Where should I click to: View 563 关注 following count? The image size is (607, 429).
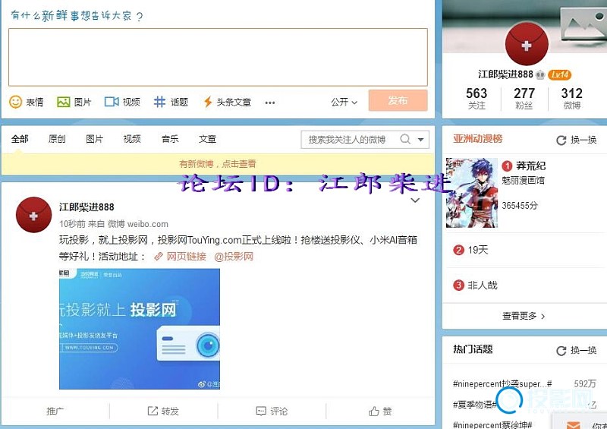pyautogui.click(x=476, y=99)
